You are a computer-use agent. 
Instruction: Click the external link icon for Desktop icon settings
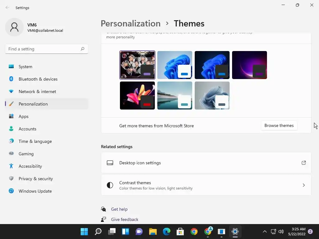click(303, 163)
